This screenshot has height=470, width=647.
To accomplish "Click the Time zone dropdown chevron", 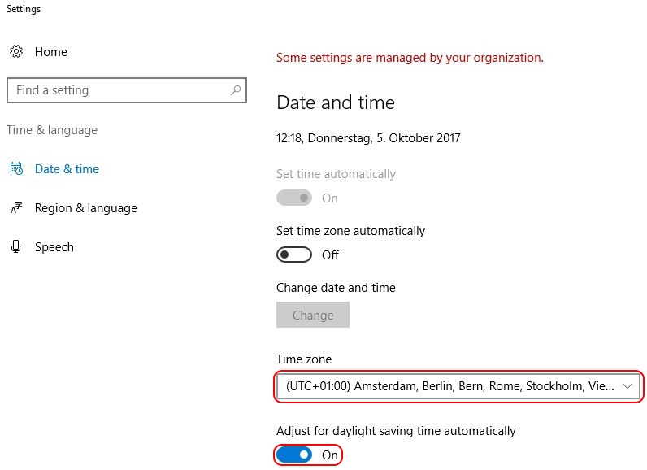I will pyautogui.click(x=627, y=386).
